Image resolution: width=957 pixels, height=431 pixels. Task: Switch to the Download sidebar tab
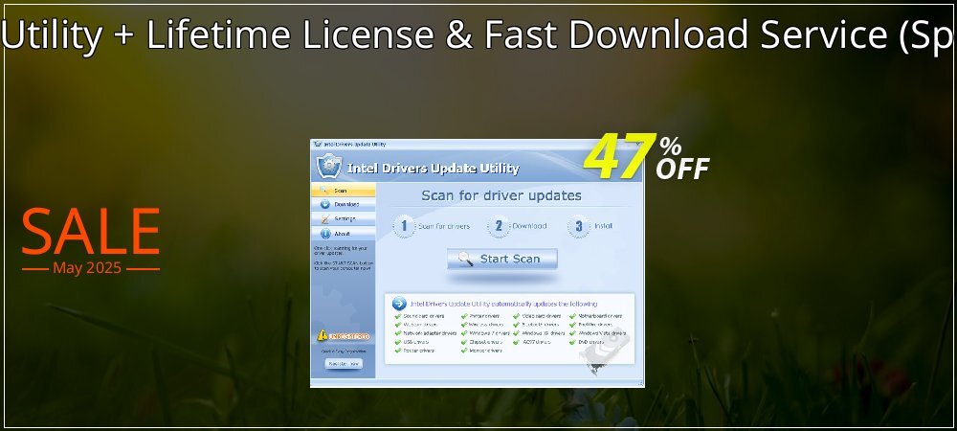point(343,205)
